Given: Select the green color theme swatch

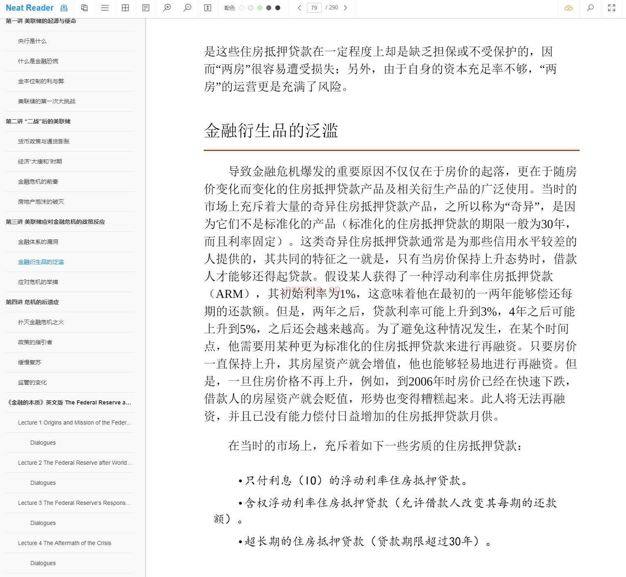Looking at the screenshot, I should 260,8.
